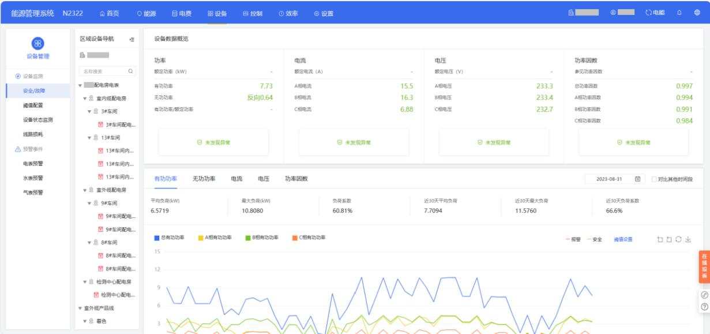Screen dimensions: 710x334
Task: Click the notification bell icon
Action: coord(679,12)
